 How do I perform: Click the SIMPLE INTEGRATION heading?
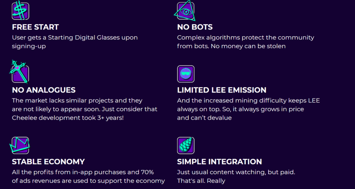(219, 162)
